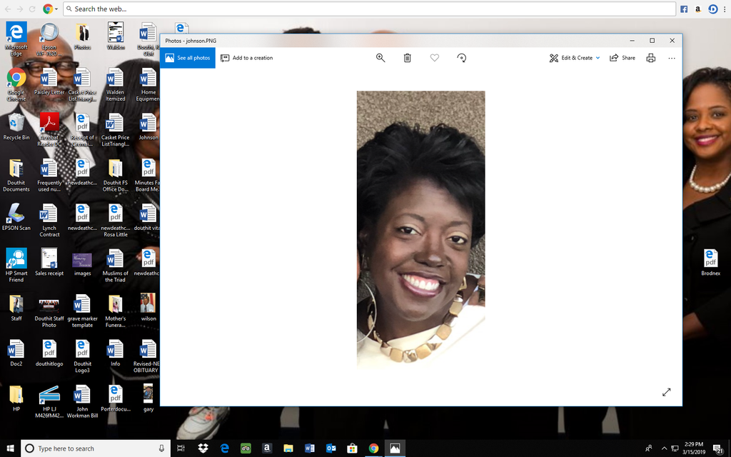Enter fullscreen with the expand arrows
Viewport: 731px width, 457px height.
pyautogui.click(x=667, y=392)
